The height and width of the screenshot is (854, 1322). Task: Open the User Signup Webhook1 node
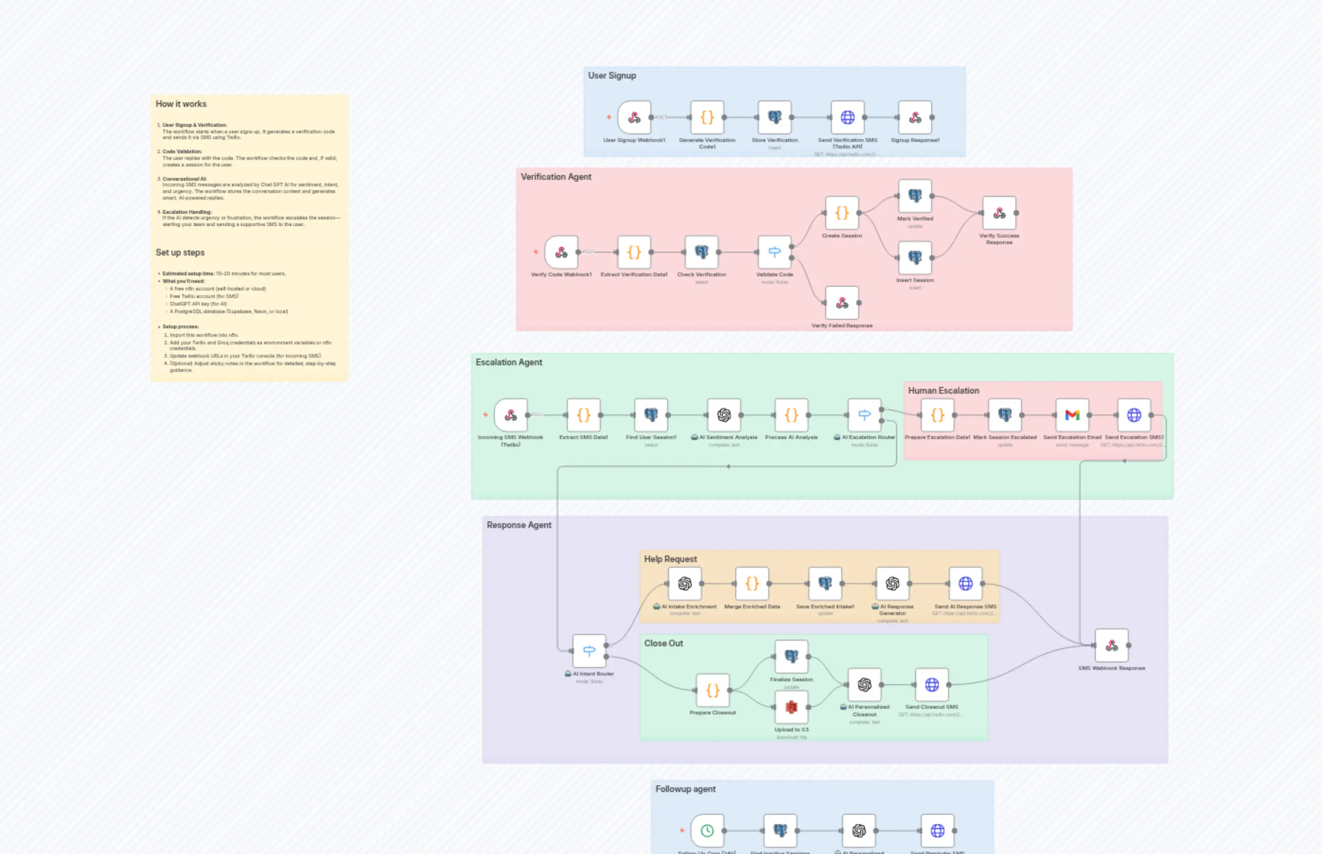(634, 117)
